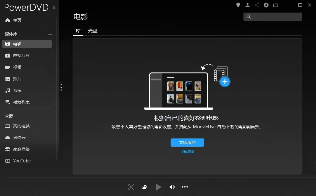Click the open media file folder icon
The width and height of the screenshot is (316, 196).
144,187
